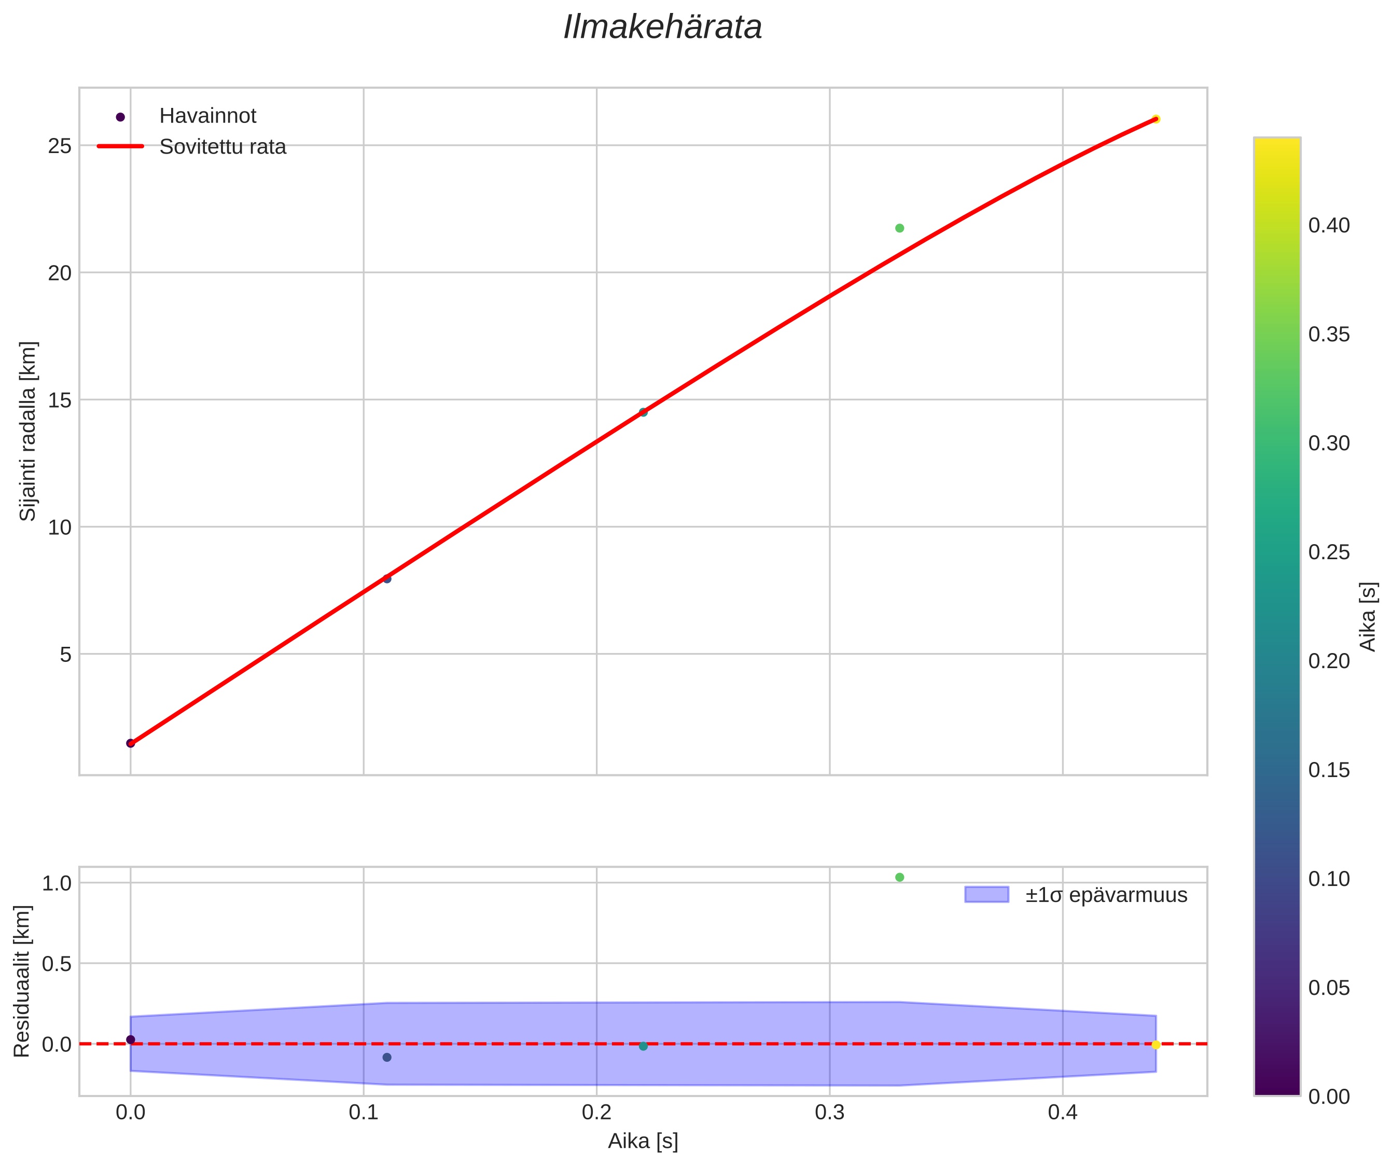Click the teal data point near 15 km
Screen dimensions: 1392x1165
pyautogui.click(x=643, y=412)
